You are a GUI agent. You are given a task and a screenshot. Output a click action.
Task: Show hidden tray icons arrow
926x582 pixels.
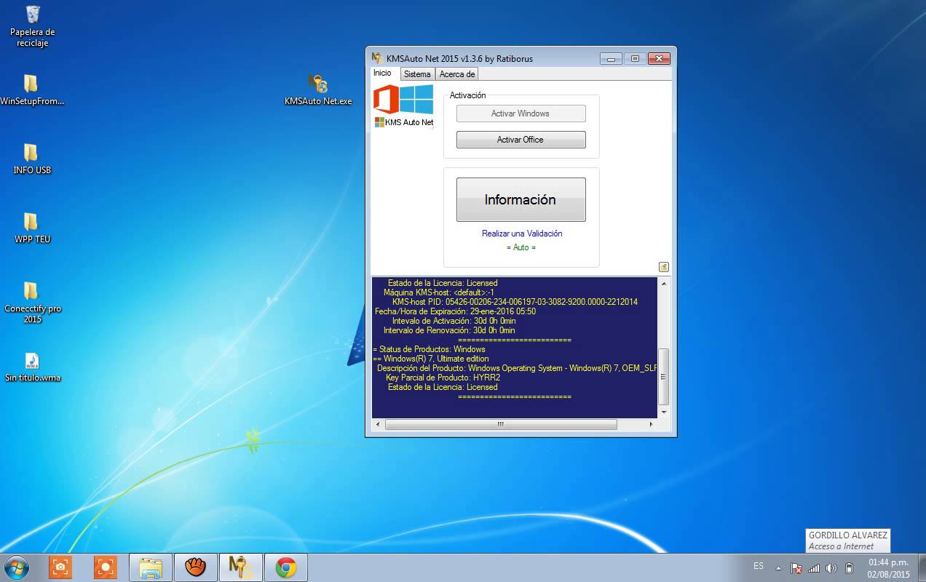tap(778, 568)
